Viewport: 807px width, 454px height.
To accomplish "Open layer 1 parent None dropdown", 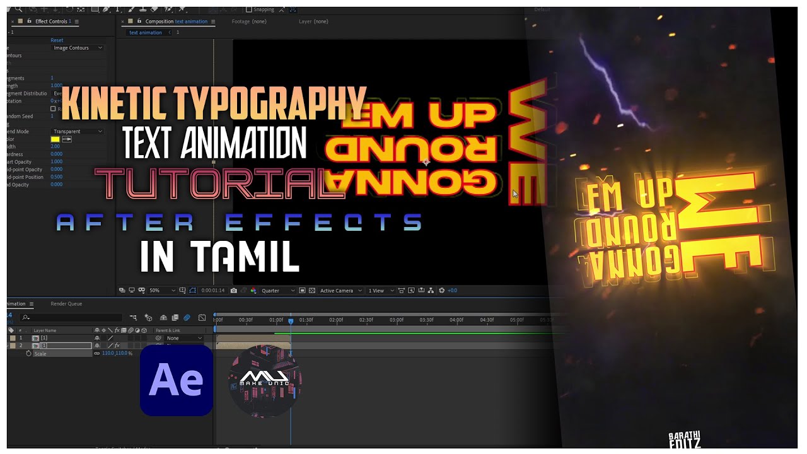I will (x=183, y=338).
